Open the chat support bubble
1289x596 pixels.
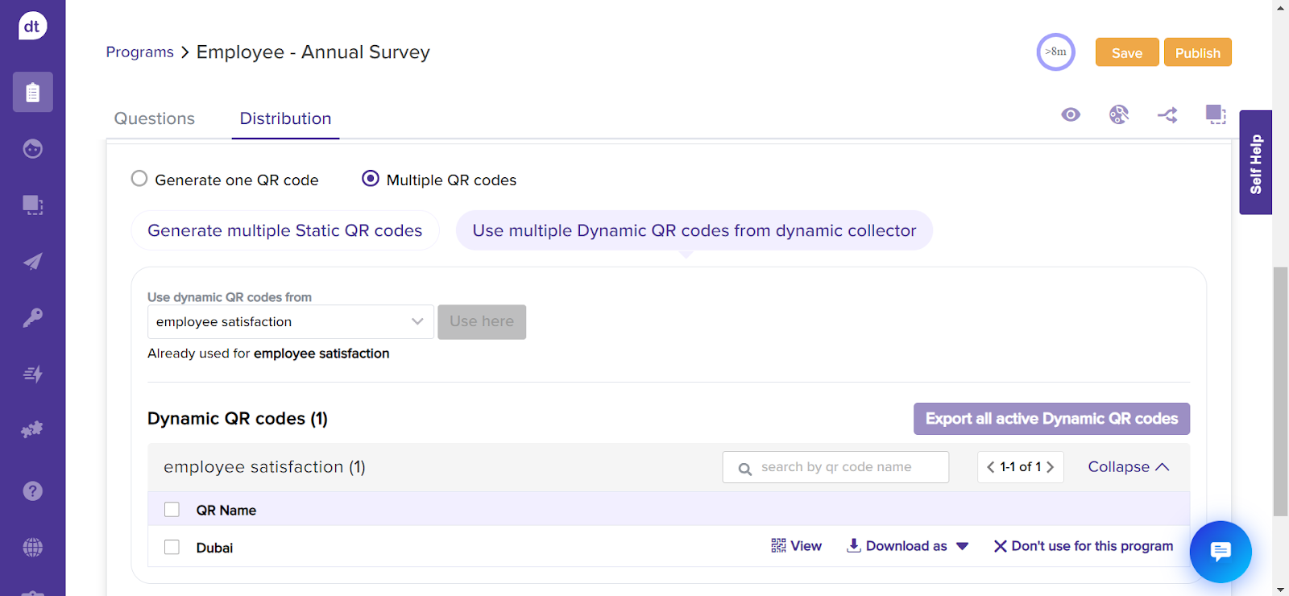(x=1220, y=552)
